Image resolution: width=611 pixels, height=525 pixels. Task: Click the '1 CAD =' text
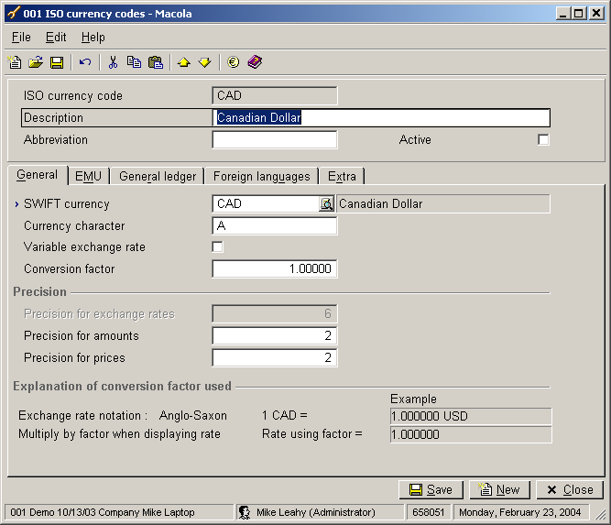point(285,415)
